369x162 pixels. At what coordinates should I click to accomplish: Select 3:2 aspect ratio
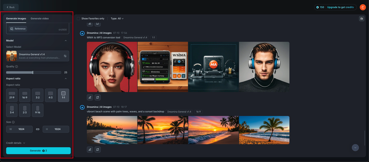coord(38,95)
